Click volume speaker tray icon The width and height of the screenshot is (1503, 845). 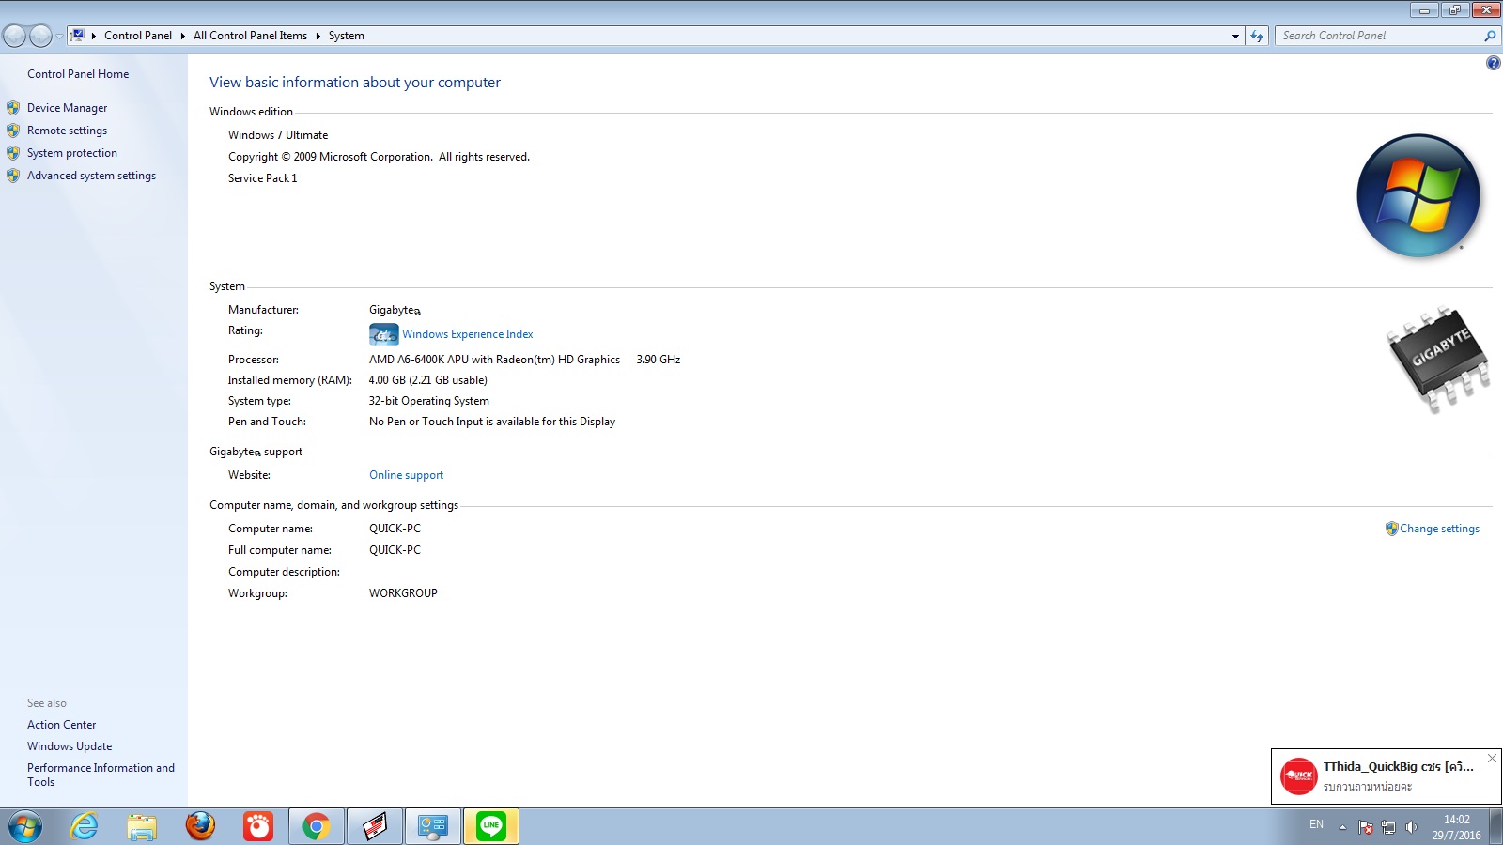[1411, 827]
